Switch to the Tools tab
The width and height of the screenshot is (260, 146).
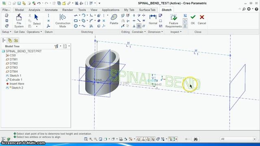tap(82, 10)
